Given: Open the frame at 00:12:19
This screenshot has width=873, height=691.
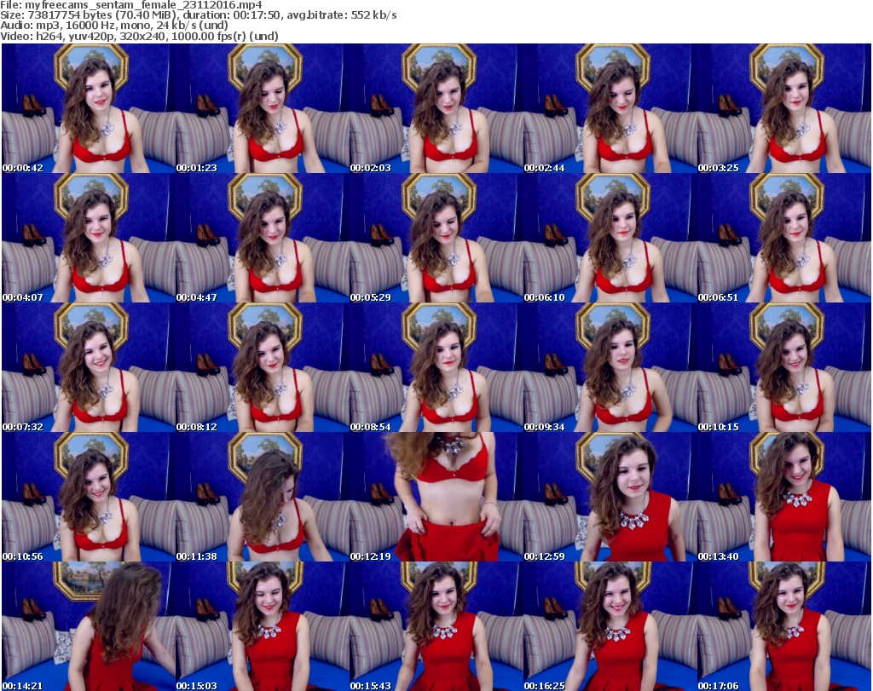Looking at the screenshot, I should [436, 497].
